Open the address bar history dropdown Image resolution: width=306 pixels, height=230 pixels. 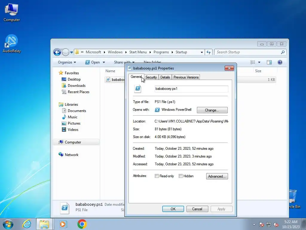pos(202,52)
